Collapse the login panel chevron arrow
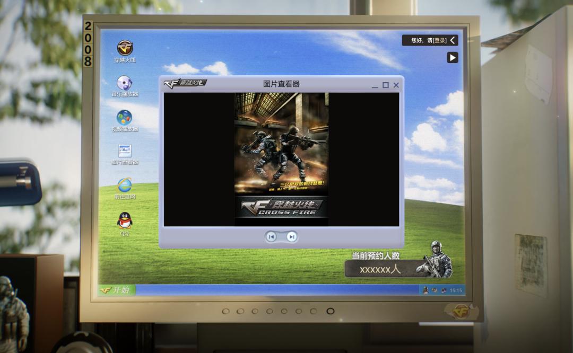573x353 pixels. (453, 40)
